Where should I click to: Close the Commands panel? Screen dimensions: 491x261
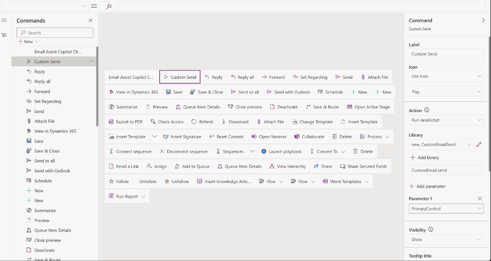(91, 20)
